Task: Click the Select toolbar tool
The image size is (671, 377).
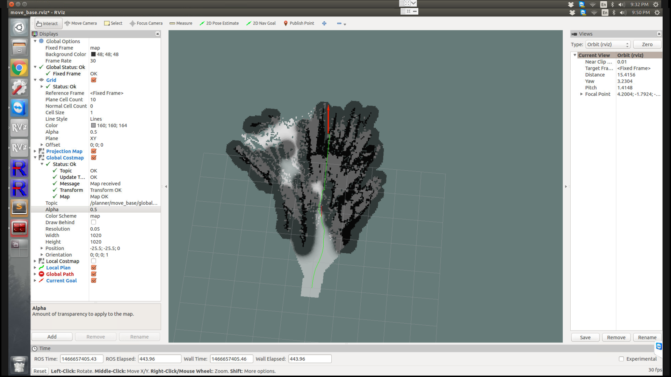Action: (x=113, y=23)
